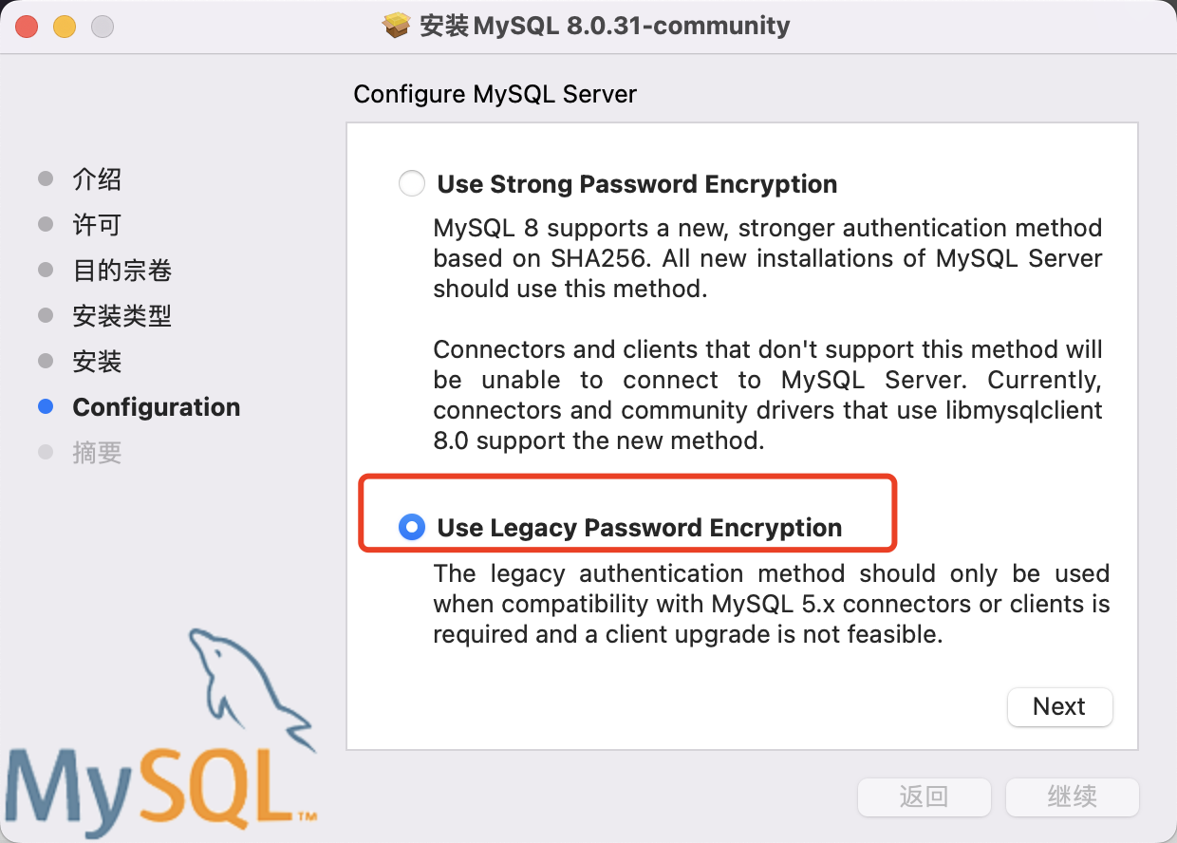Click the 许可 step in sidebar
Image resolution: width=1177 pixels, height=843 pixels.
[97, 225]
